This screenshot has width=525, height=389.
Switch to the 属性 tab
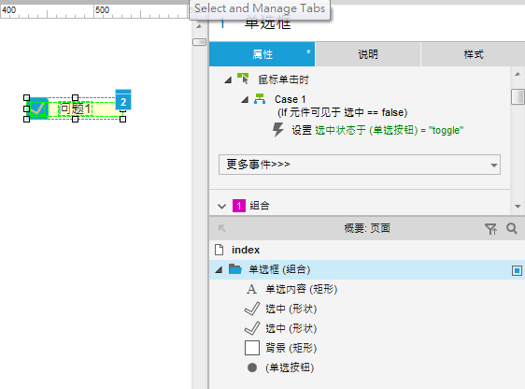coord(262,54)
